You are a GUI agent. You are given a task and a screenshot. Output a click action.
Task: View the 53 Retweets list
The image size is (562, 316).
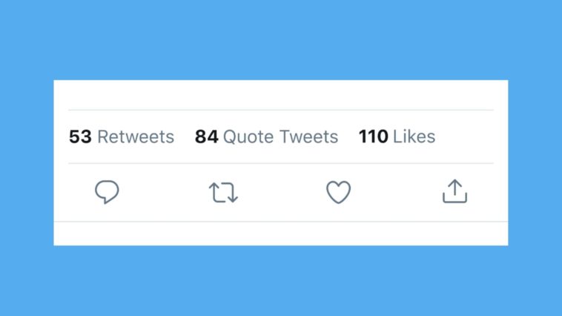tap(122, 137)
